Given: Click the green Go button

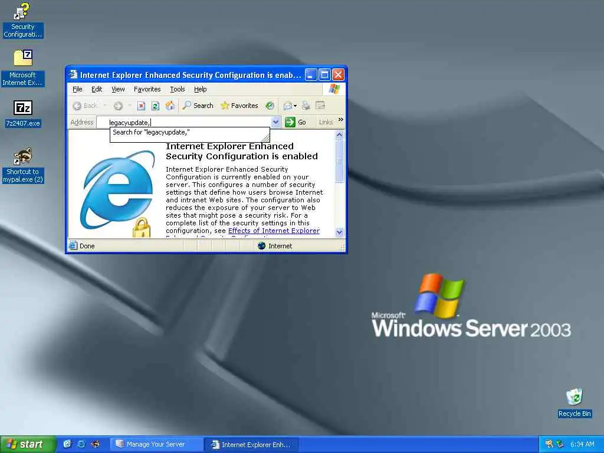Looking at the screenshot, I should click(296, 122).
